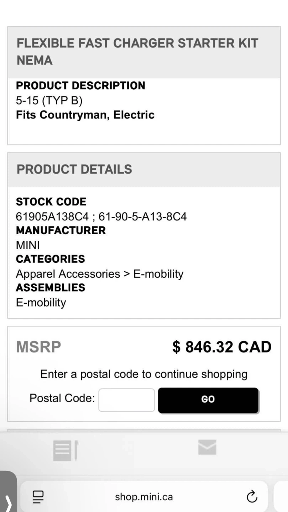The image size is (288, 512).
Task: Tap the MINI manufacturer name
Action: (27, 245)
